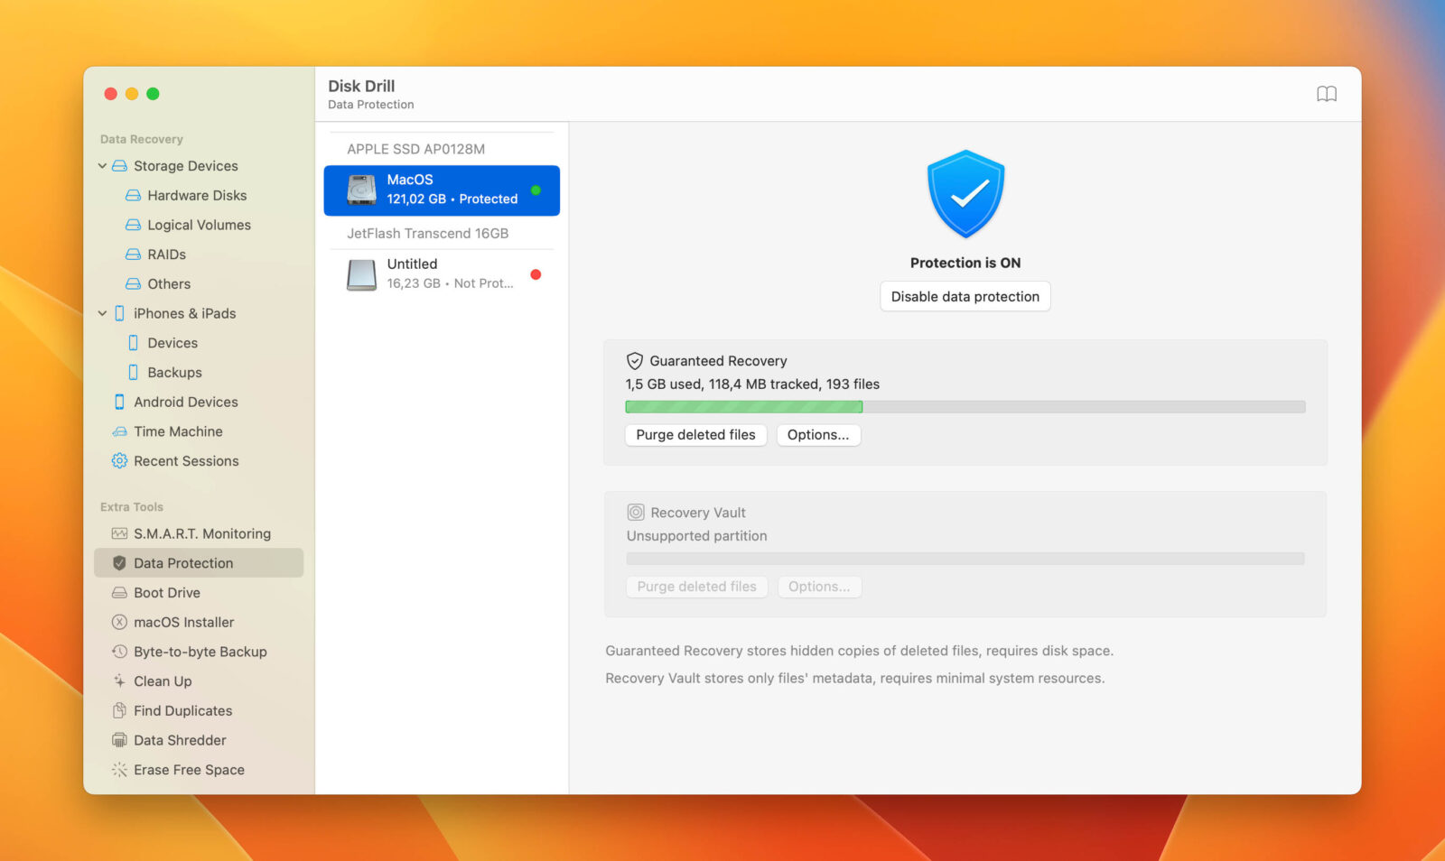This screenshot has height=861, width=1445.
Task: Purge deleted files in Guaranteed Recovery
Action: coord(695,435)
